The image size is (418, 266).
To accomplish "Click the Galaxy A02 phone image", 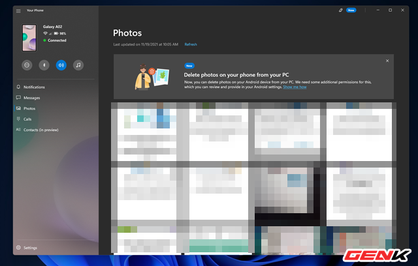I will [x=29, y=38].
